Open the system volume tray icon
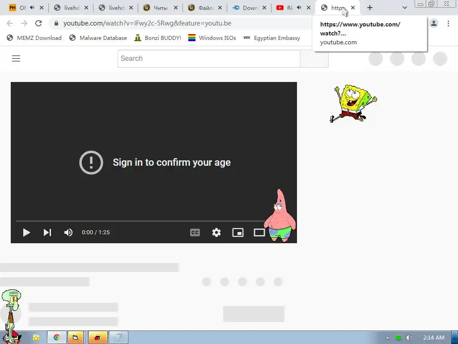Image resolution: width=458 pixels, height=344 pixels. click(409, 338)
